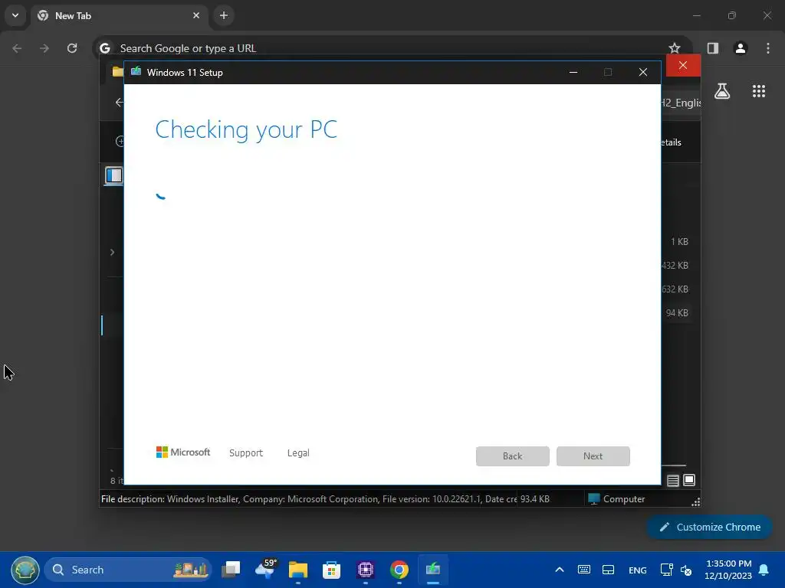This screenshot has height=588, width=785.
Task: Go back in File Explorer window
Action: 119,103
